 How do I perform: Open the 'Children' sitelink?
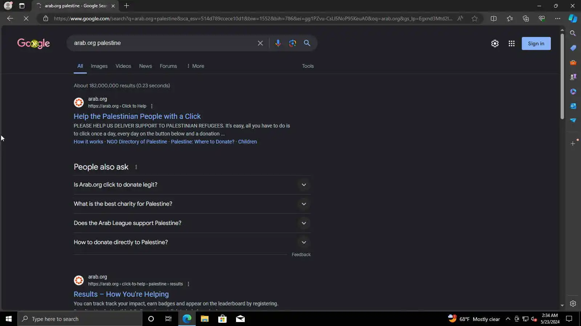pyautogui.click(x=247, y=142)
